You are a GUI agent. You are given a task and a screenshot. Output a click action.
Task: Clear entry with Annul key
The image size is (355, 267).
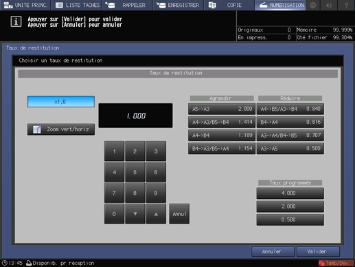179,214
